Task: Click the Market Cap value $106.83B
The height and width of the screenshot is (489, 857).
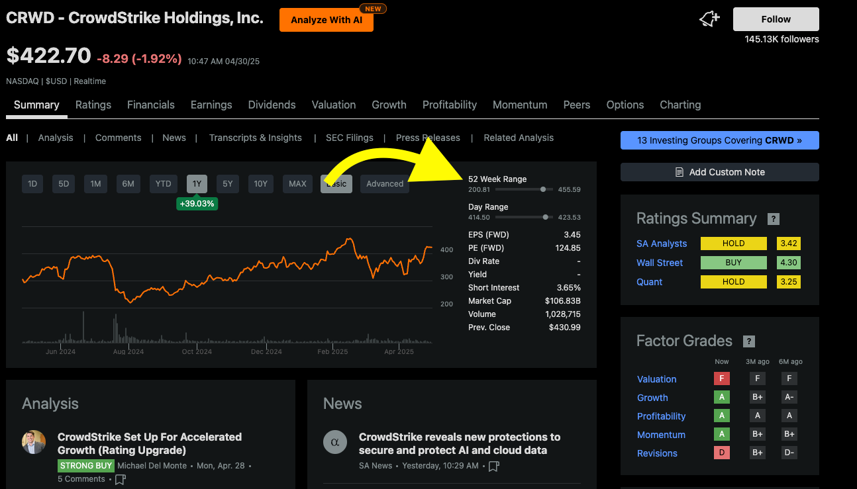Action: (x=562, y=301)
